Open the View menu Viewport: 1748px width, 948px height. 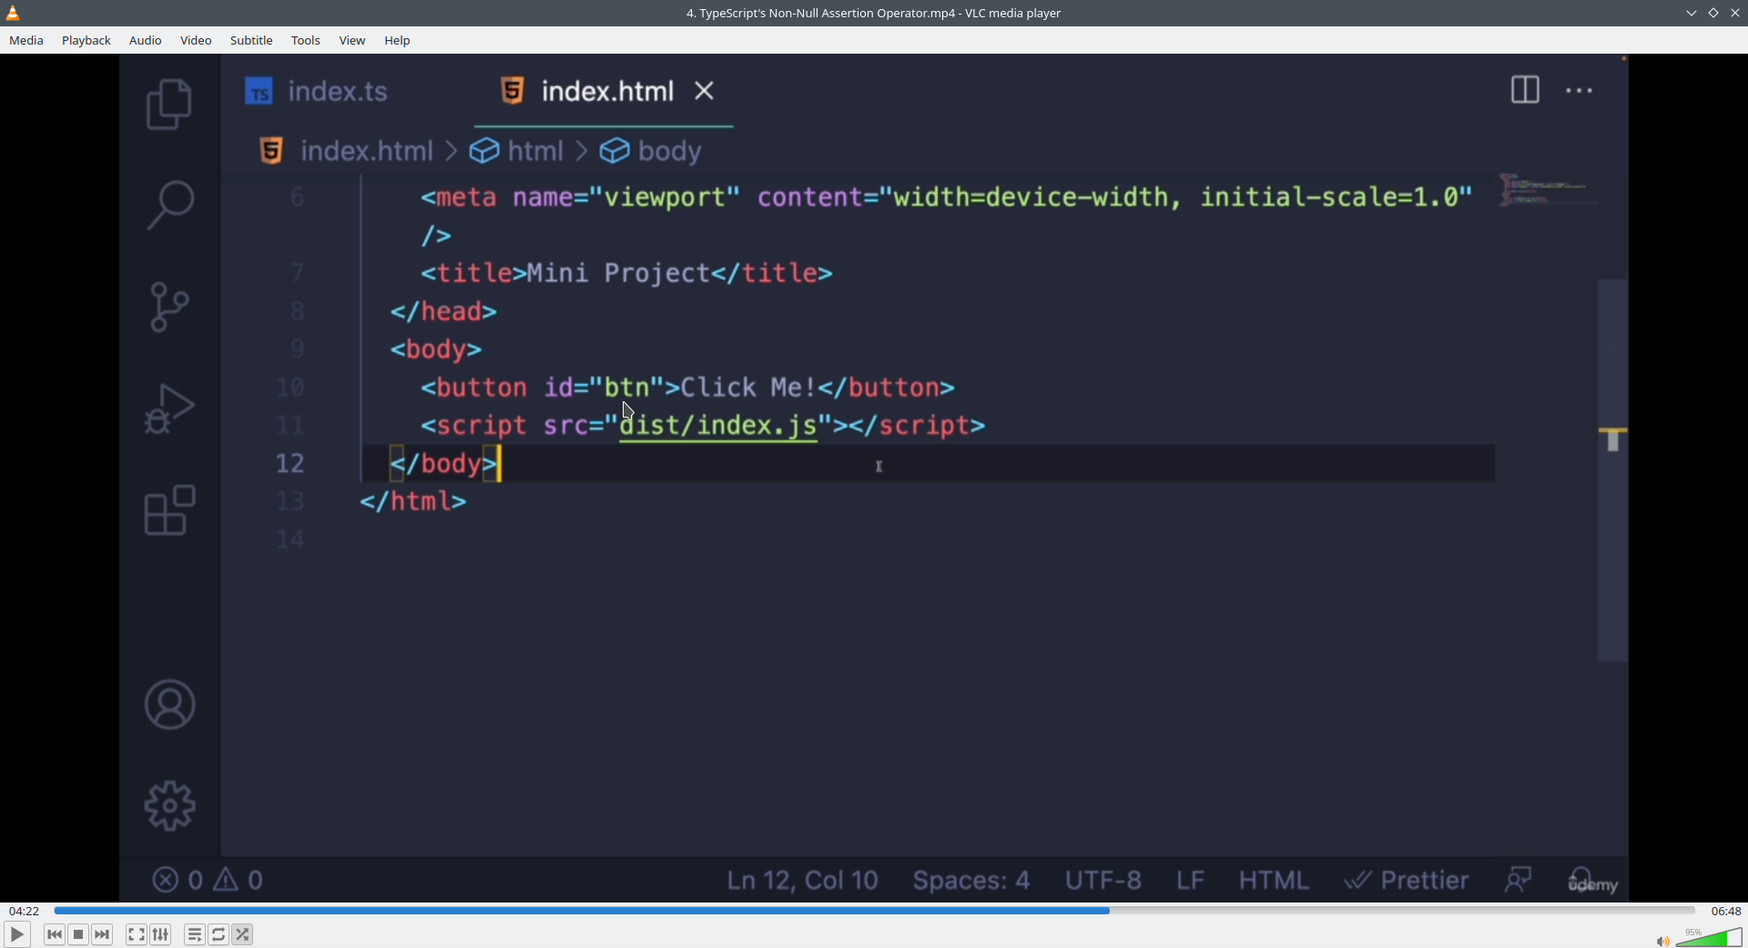[x=352, y=41]
